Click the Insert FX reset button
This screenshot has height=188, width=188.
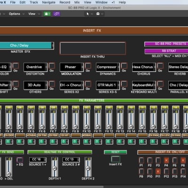pyautogui.click(x=116, y=159)
